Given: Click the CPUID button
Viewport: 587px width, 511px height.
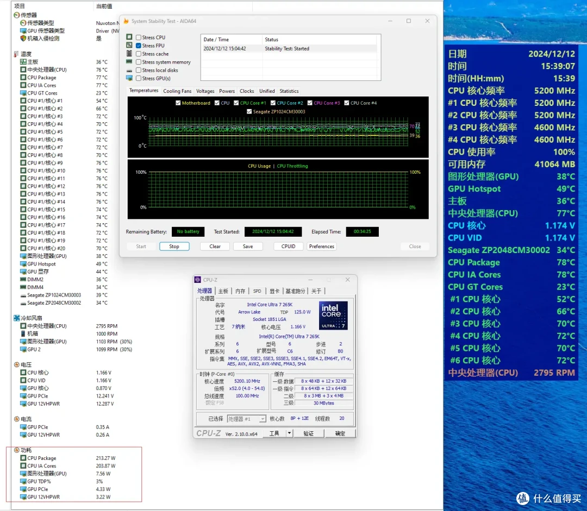Looking at the screenshot, I should click(x=288, y=247).
